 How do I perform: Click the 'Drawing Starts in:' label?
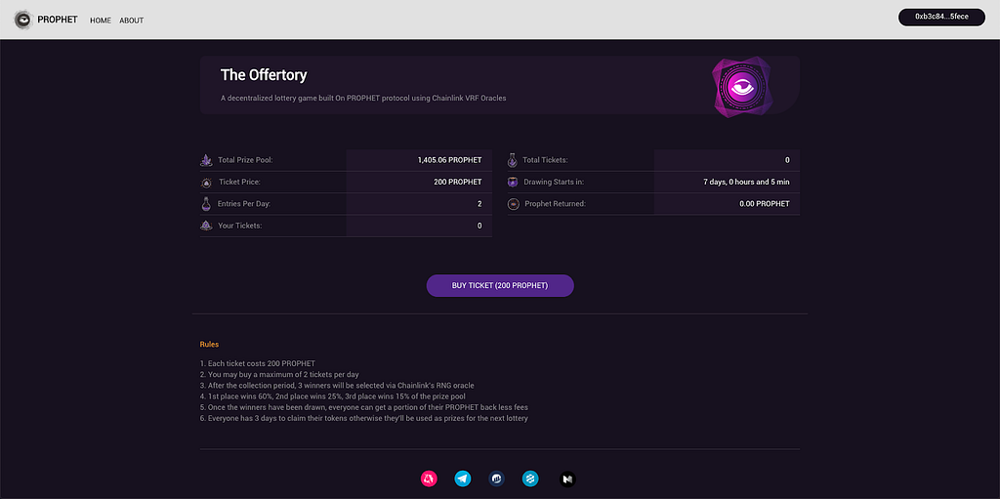tap(554, 183)
